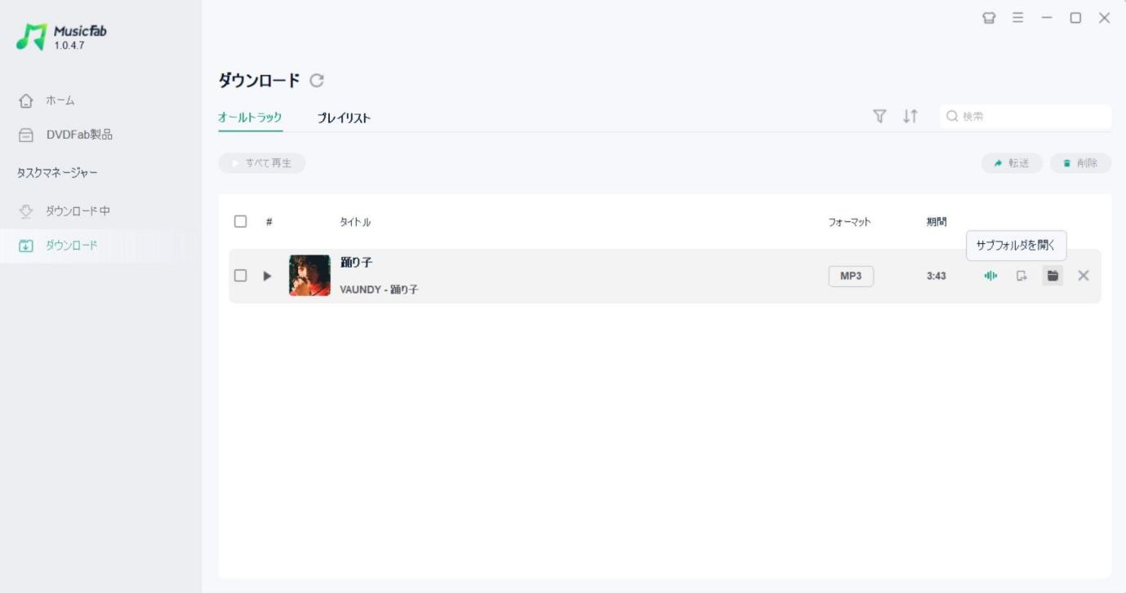Open the skin shirt icon in title bar
This screenshot has width=1126, height=593.
(x=989, y=18)
